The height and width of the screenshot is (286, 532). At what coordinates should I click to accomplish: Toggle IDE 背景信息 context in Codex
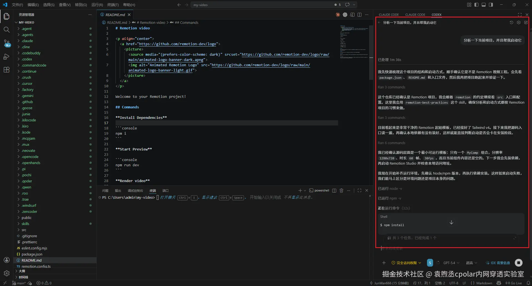tap(498, 263)
